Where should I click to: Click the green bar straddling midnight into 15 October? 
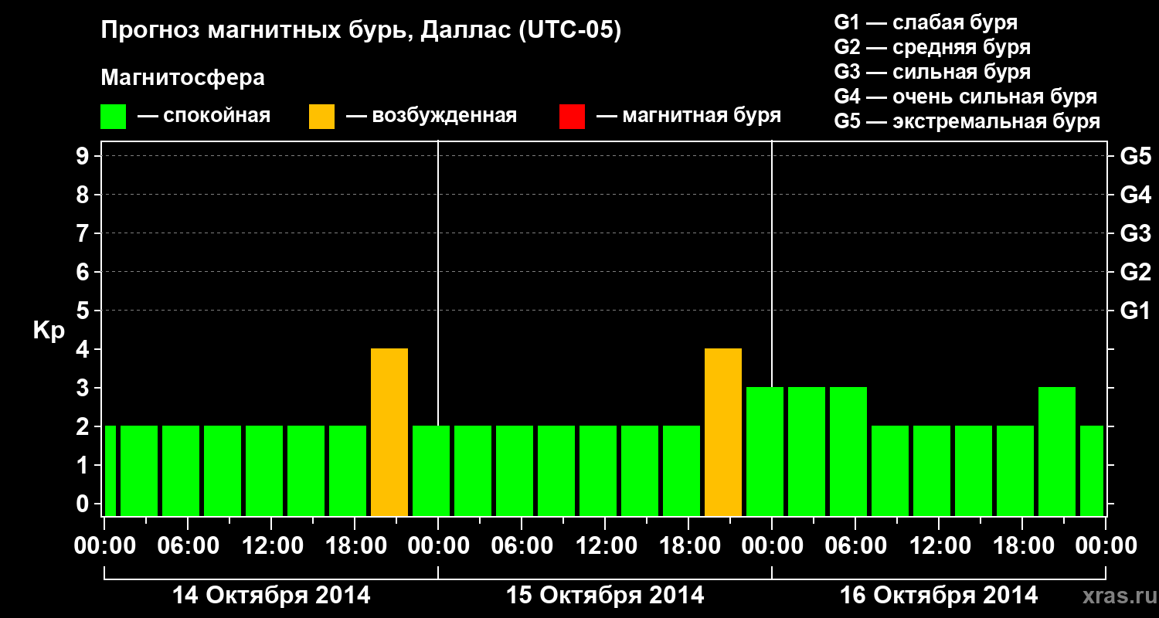tap(431, 470)
